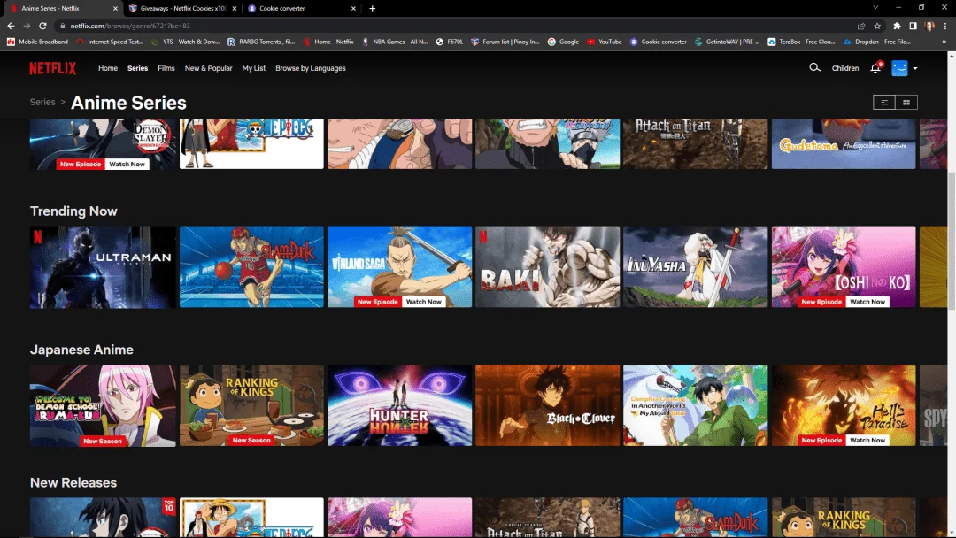Open New & Popular section
The height and width of the screenshot is (538, 956).
209,68
